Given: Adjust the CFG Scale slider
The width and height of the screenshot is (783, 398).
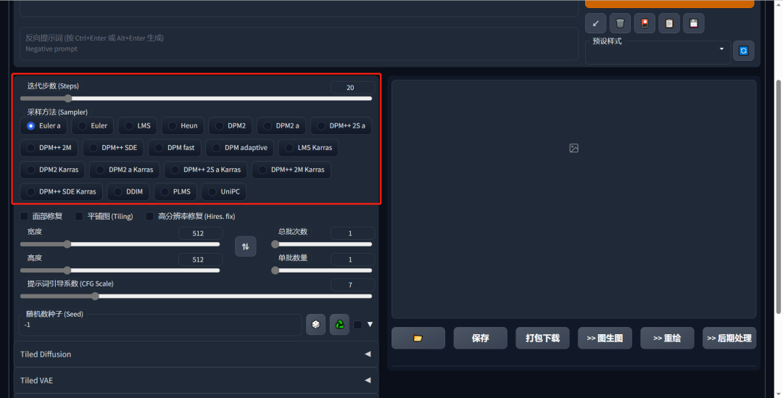Looking at the screenshot, I should tap(196, 296).
